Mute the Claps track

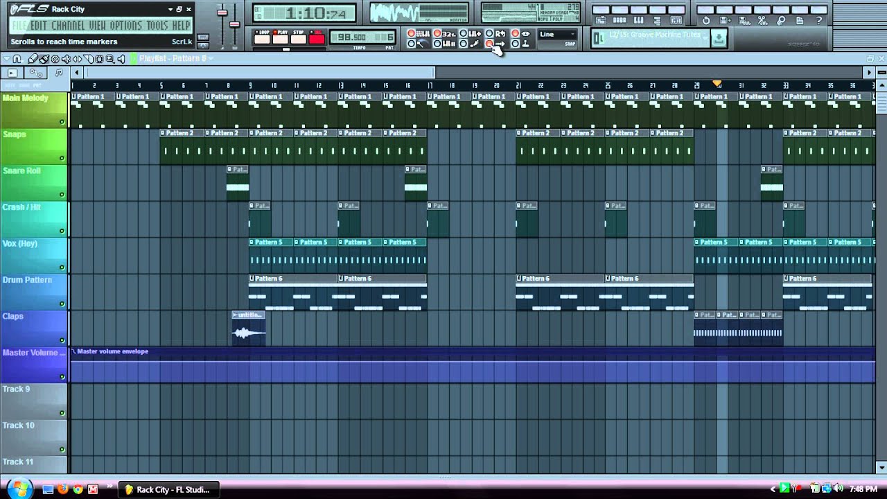(62, 340)
